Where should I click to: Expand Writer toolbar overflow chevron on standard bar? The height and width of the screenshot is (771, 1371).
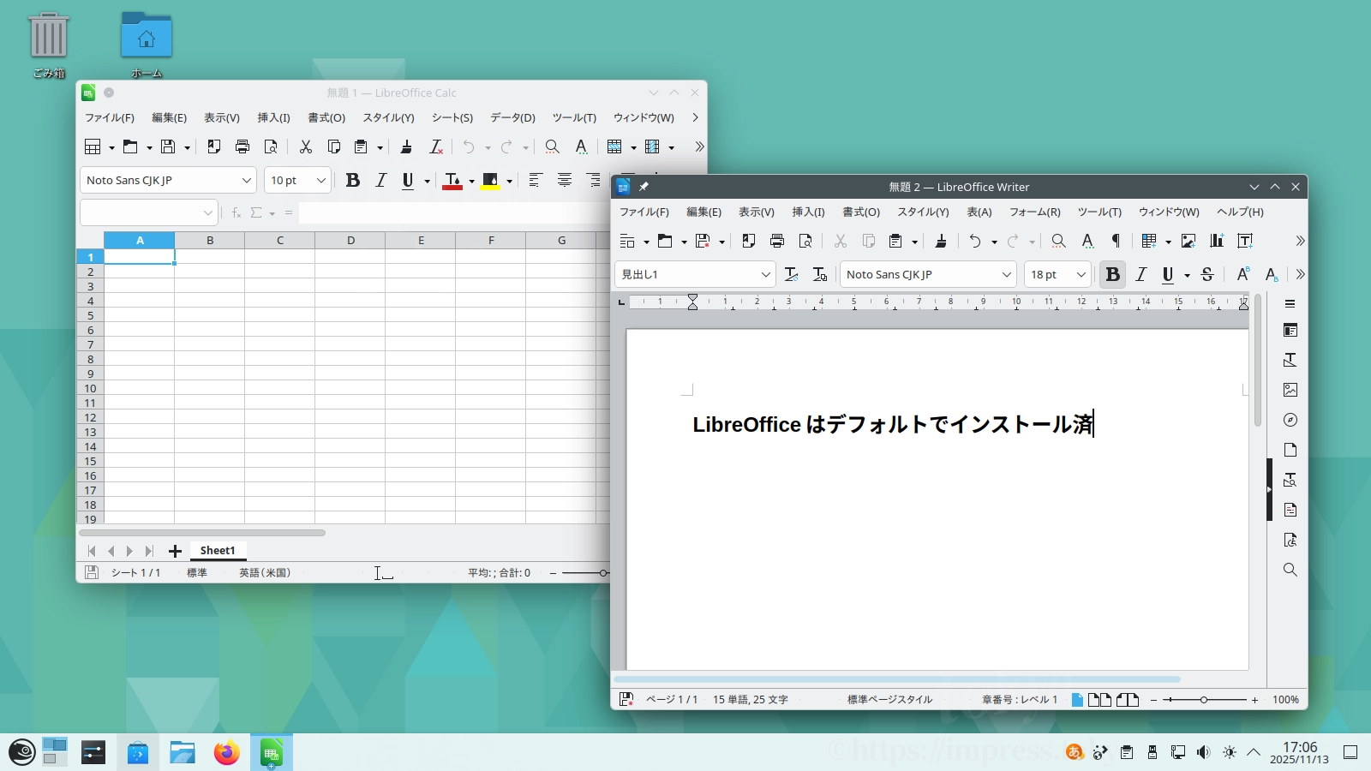click(x=1300, y=242)
